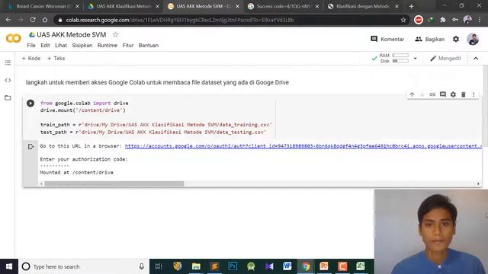488x274 pixels.
Task: Switch to Klasifikasi dengan Metode tab
Action: [363, 6]
